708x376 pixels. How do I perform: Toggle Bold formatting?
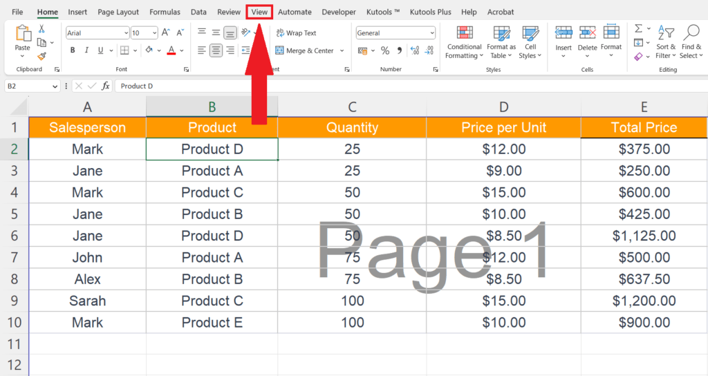pyautogui.click(x=72, y=50)
